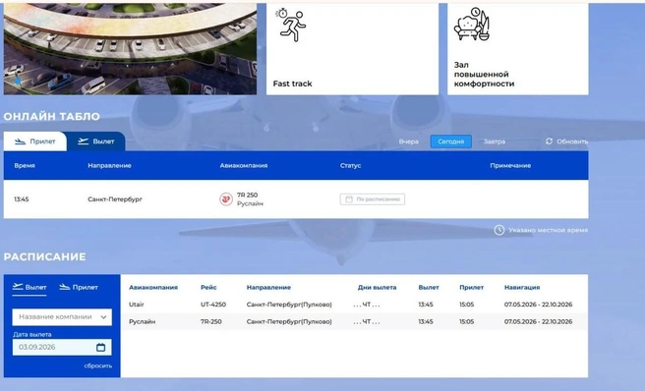Click the ОНЛАЙН ТАБЛО section heading

coord(52,116)
